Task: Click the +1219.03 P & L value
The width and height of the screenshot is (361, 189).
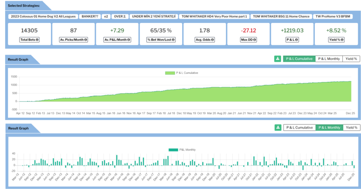Action: point(292,31)
